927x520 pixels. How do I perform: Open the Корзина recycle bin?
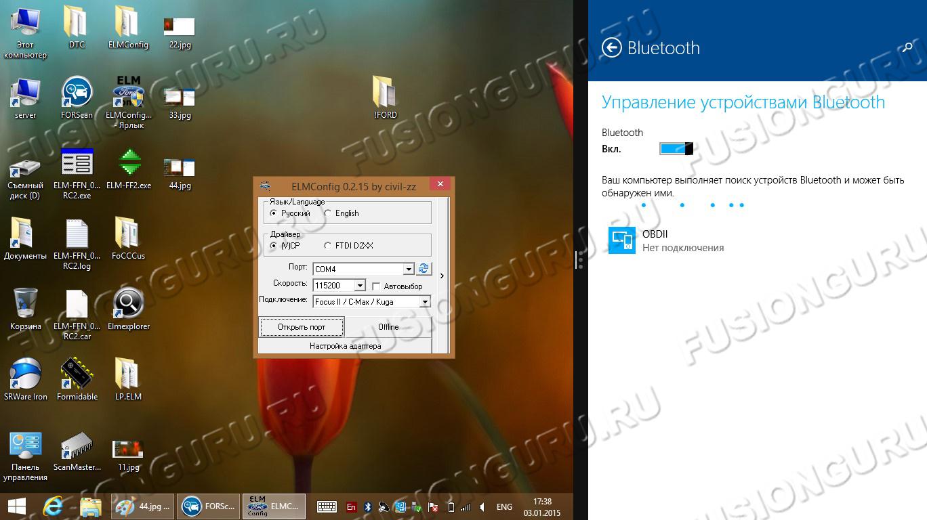pyautogui.click(x=25, y=309)
